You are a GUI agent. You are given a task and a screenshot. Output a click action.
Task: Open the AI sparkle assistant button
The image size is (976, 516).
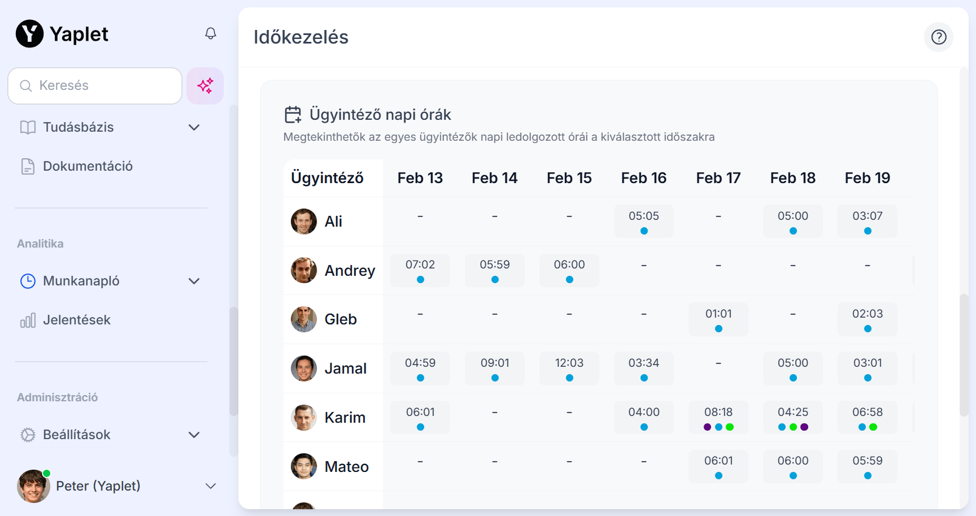pos(205,86)
